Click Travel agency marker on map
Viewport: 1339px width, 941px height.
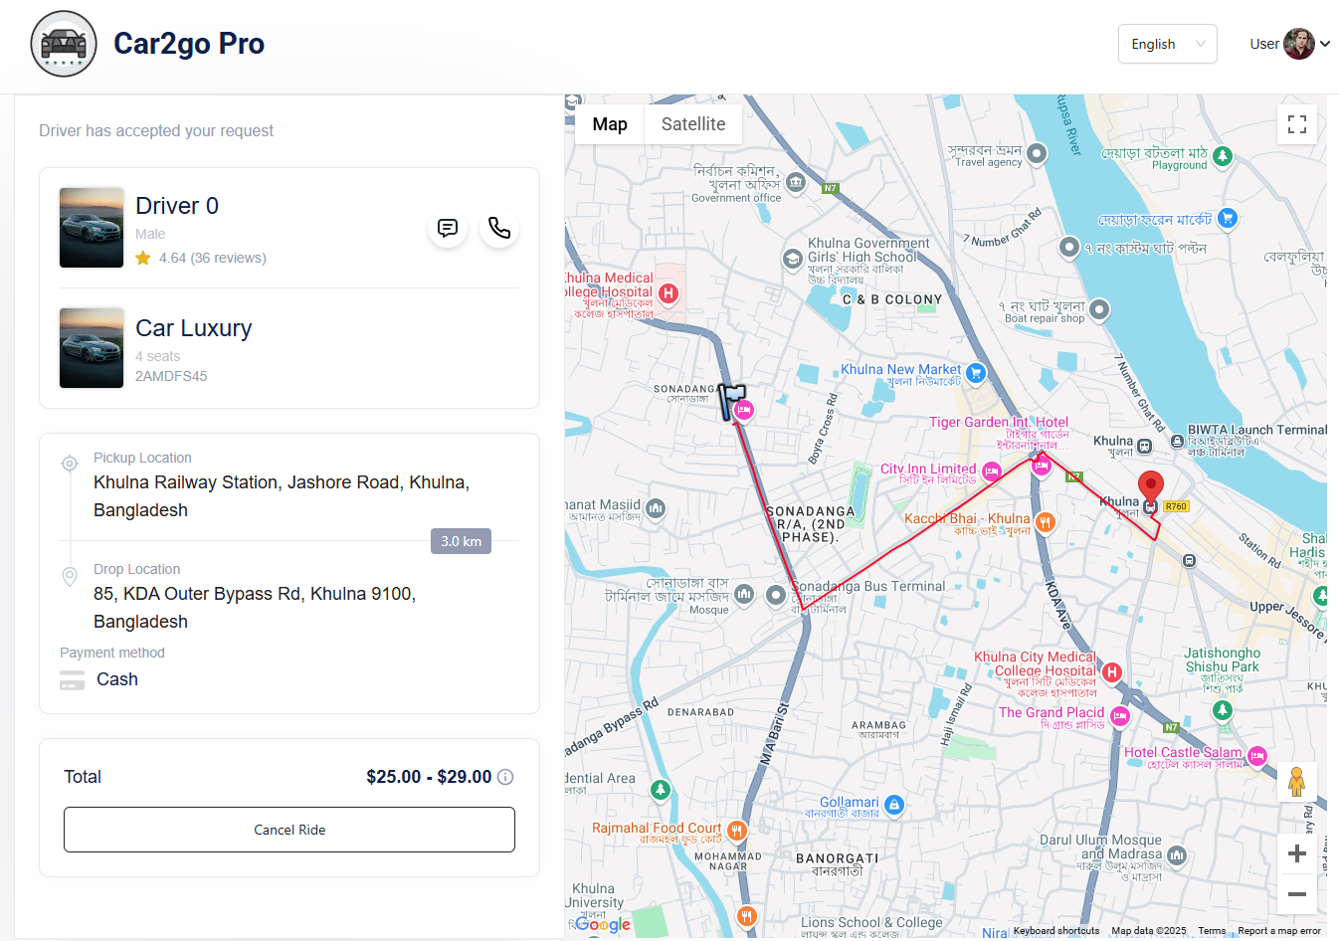point(1037,153)
